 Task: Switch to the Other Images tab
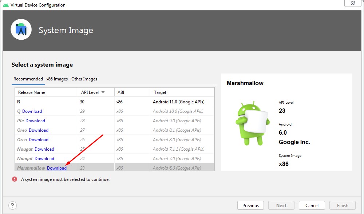pos(84,79)
